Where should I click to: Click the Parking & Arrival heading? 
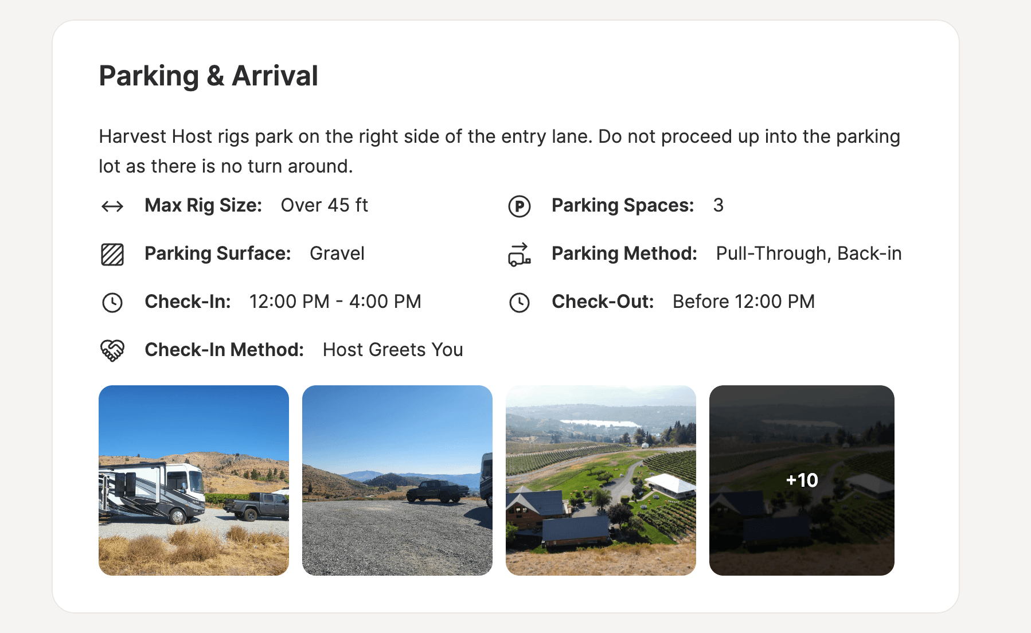208,76
